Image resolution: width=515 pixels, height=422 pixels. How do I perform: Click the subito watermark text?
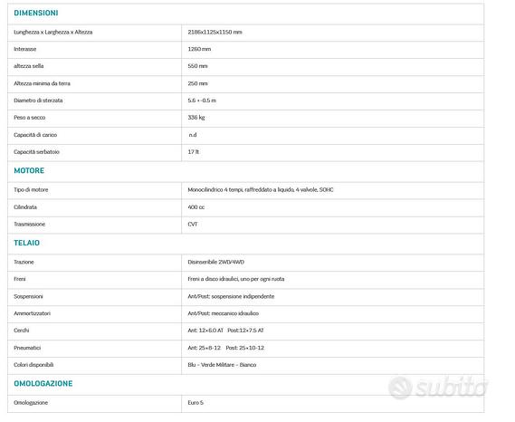tap(452, 388)
